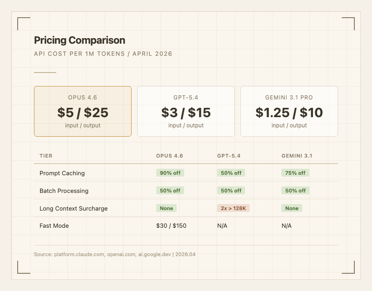Select the GPT-5.4 pricing card
Image resolution: width=372 pixels, height=291 pixels.
pos(186,112)
